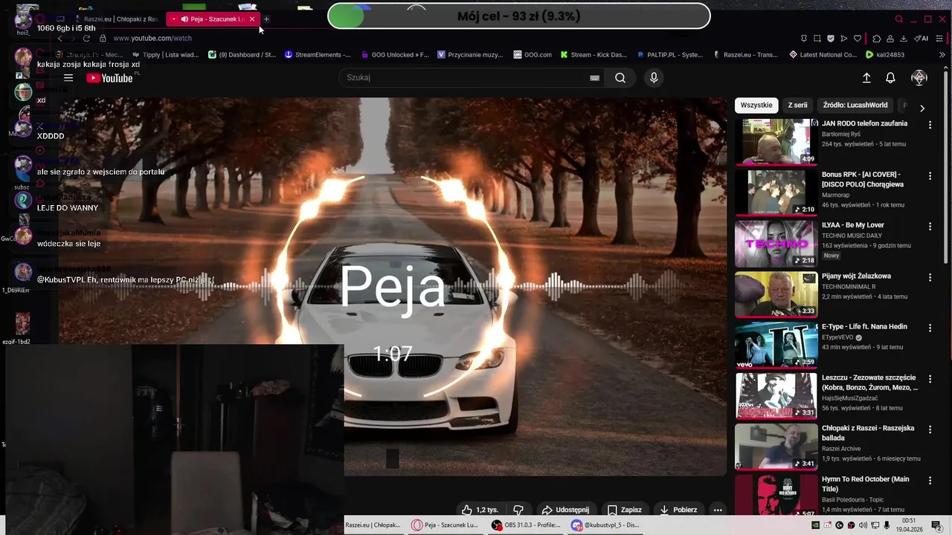This screenshot has height=535, width=952.
Task: Click the Udostępnij share button
Action: [x=565, y=510]
